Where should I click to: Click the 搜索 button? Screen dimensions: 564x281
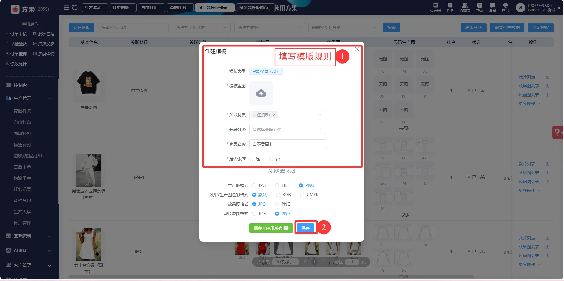392,28
